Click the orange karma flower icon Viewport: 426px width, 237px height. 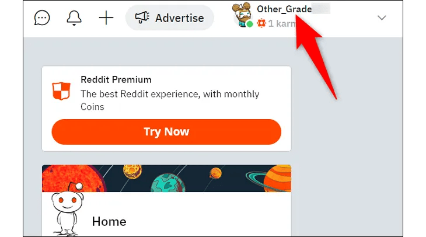point(261,23)
